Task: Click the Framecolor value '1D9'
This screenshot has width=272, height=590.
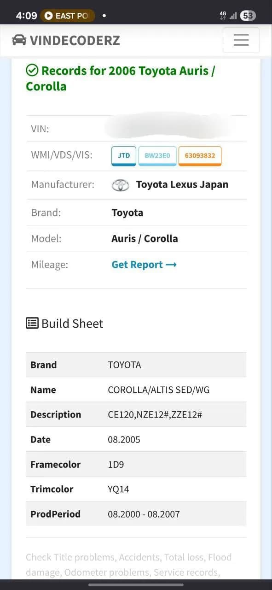Action: (117, 465)
